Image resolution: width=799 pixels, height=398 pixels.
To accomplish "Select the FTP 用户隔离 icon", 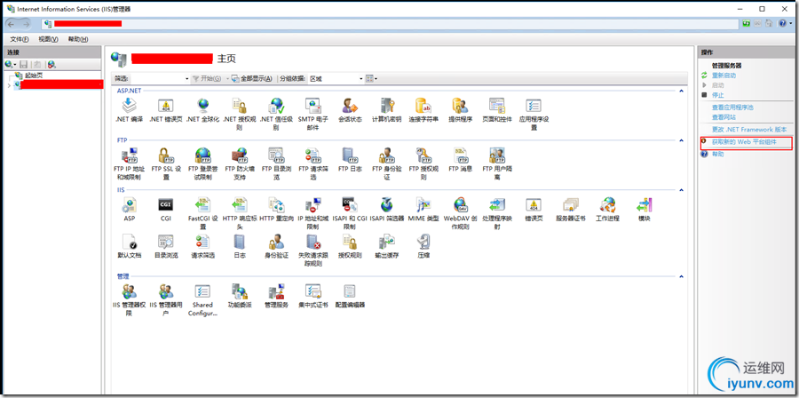I will [x=497, y=155].
